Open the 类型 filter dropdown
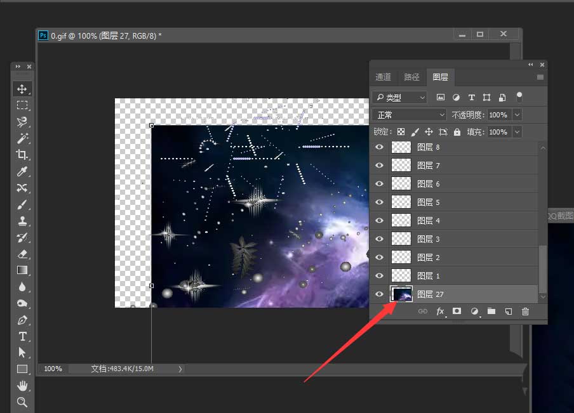This screenshot has height=413, width=574. coord(400,98)
